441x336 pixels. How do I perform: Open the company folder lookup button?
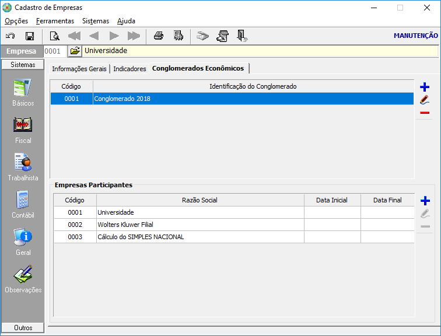click(x=75, y=51)
